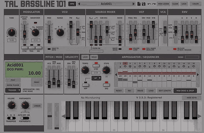The image size is (204, 133).
Task: Click the sequencer Steps knob
Action: tap(106, 70)
